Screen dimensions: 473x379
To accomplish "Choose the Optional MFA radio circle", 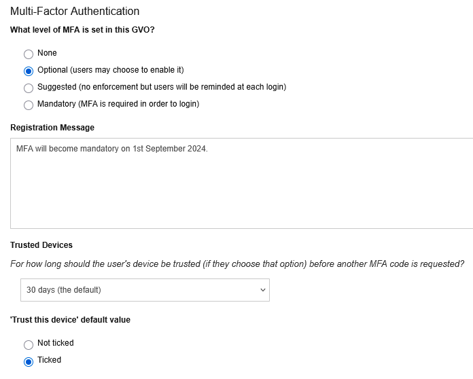I will [29, 71].
